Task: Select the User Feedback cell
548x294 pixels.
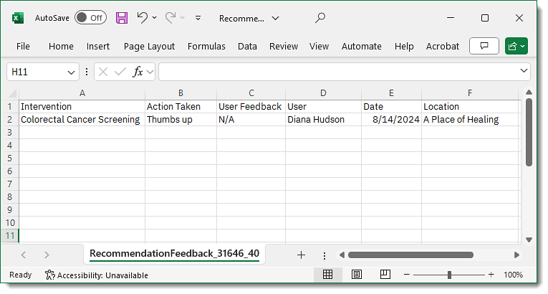Action: pos(251,107)
